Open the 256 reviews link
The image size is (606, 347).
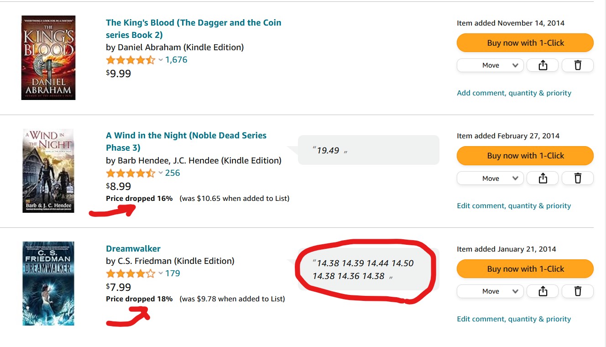coord(172,173)
